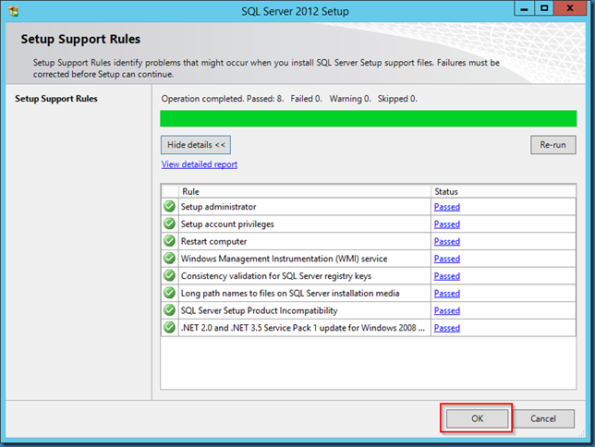The width and height of the screenshot is (595, 447).
Task: Click the Rule column header
Action: click(305, 191)
